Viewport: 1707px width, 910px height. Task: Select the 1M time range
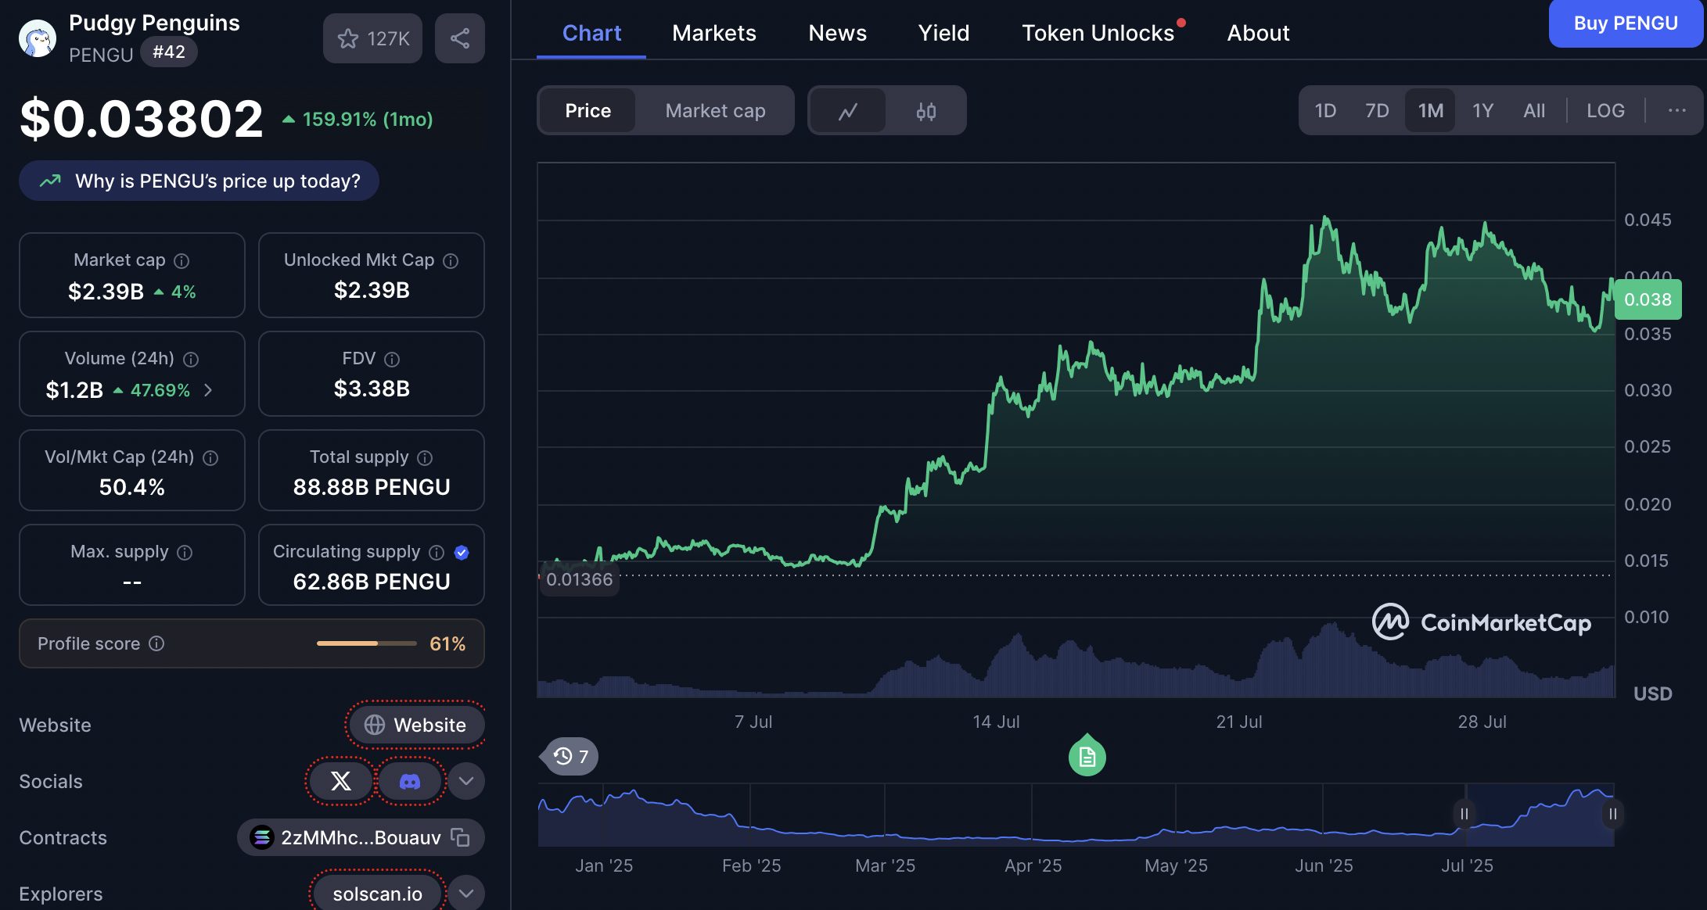click(1430, 110)
